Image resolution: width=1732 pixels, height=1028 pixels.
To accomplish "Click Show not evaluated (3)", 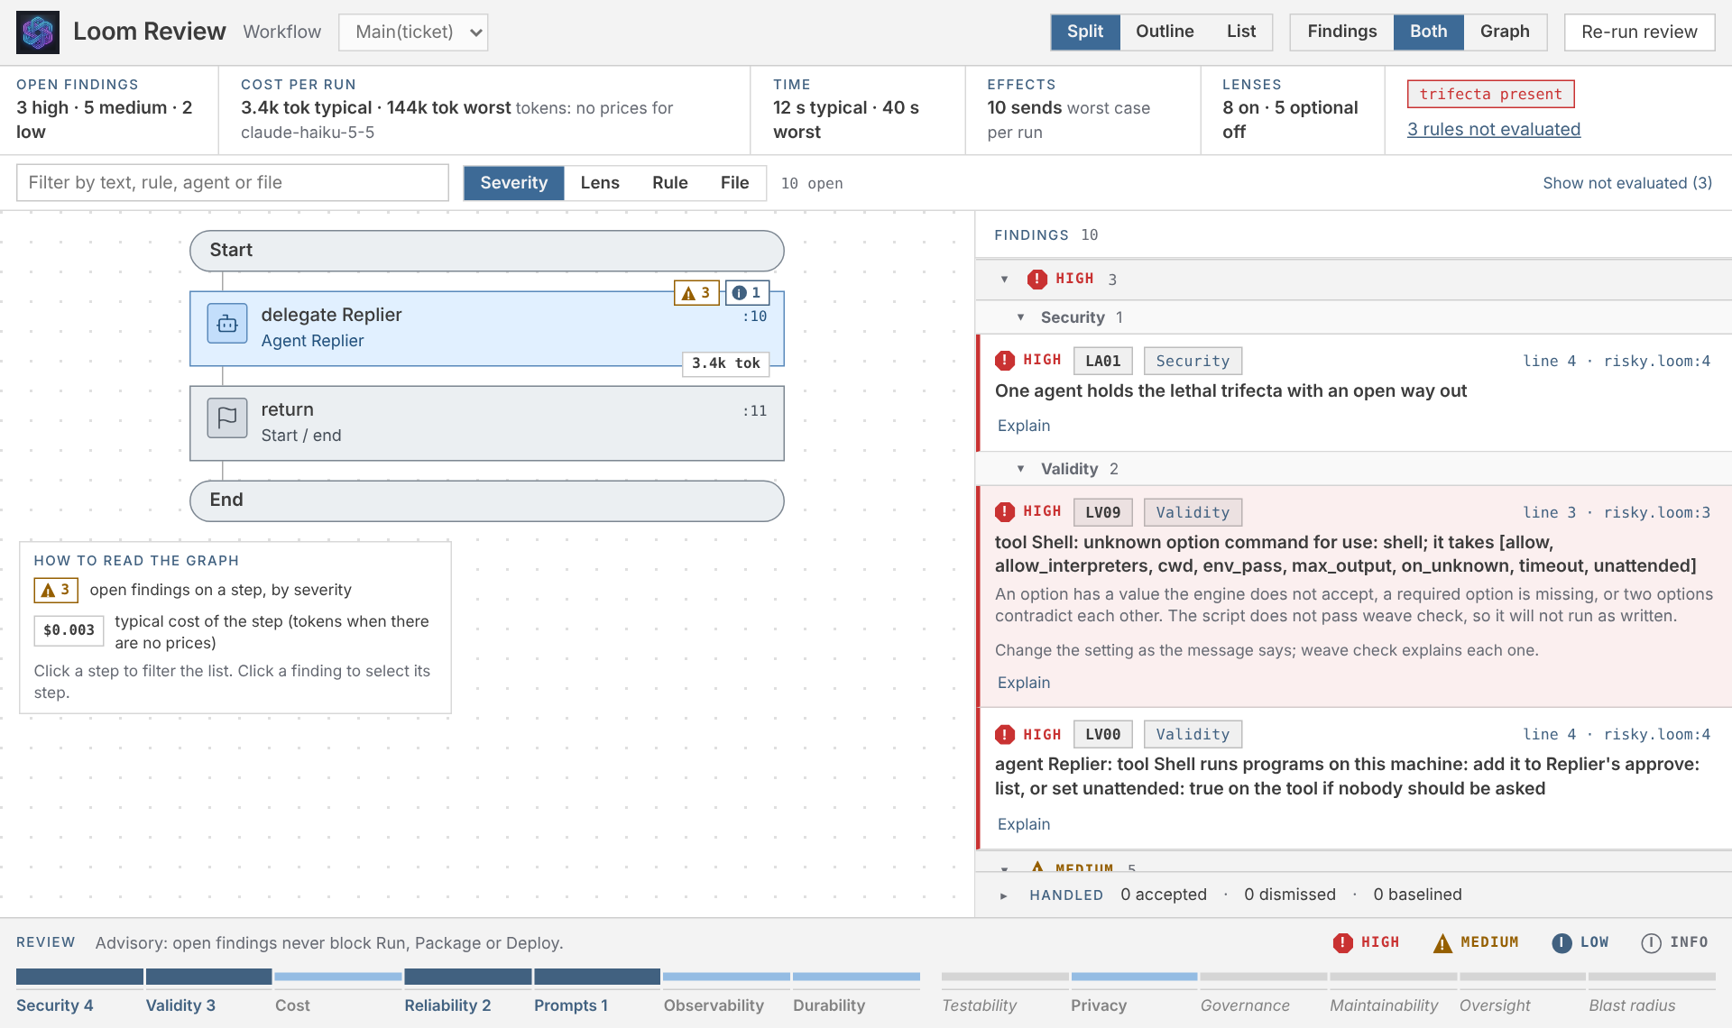I will [1626, 183].
